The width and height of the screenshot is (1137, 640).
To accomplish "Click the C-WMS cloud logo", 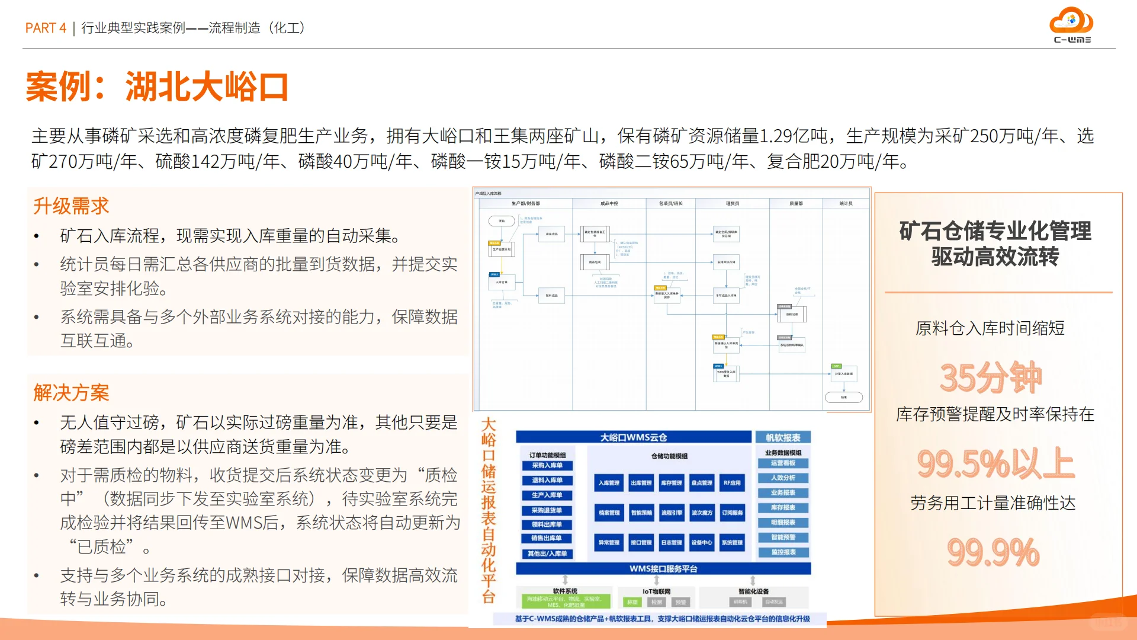I will 1071,25.
